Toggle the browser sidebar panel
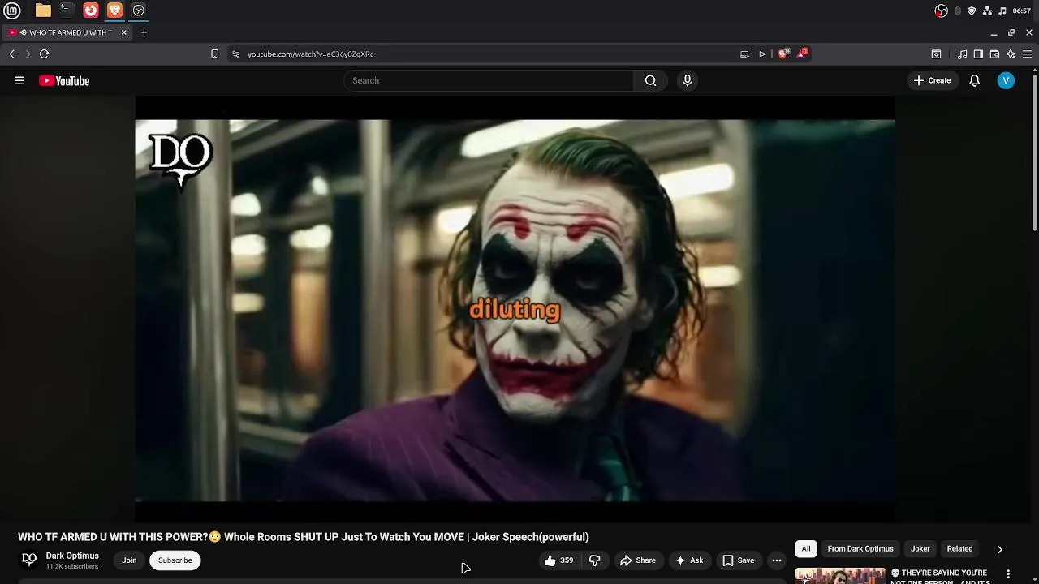 click(x=978, y=54)
